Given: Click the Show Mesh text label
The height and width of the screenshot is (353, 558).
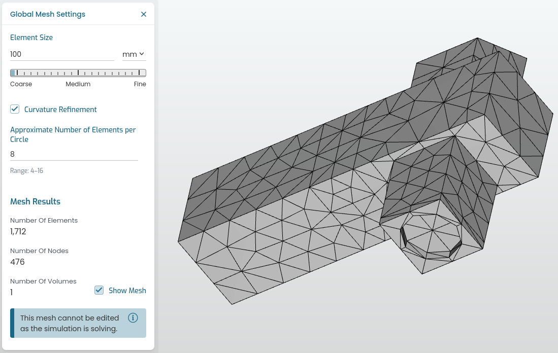Looking at the screenshot, I should coord(127,291).
